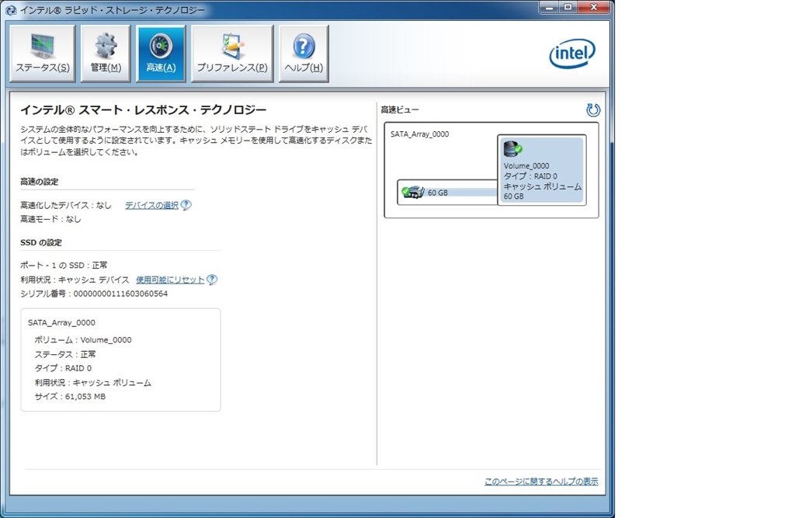The image size is (795, 518).
Task: Click help icon next to 使用可能にリセット
Action: point(212,280)
